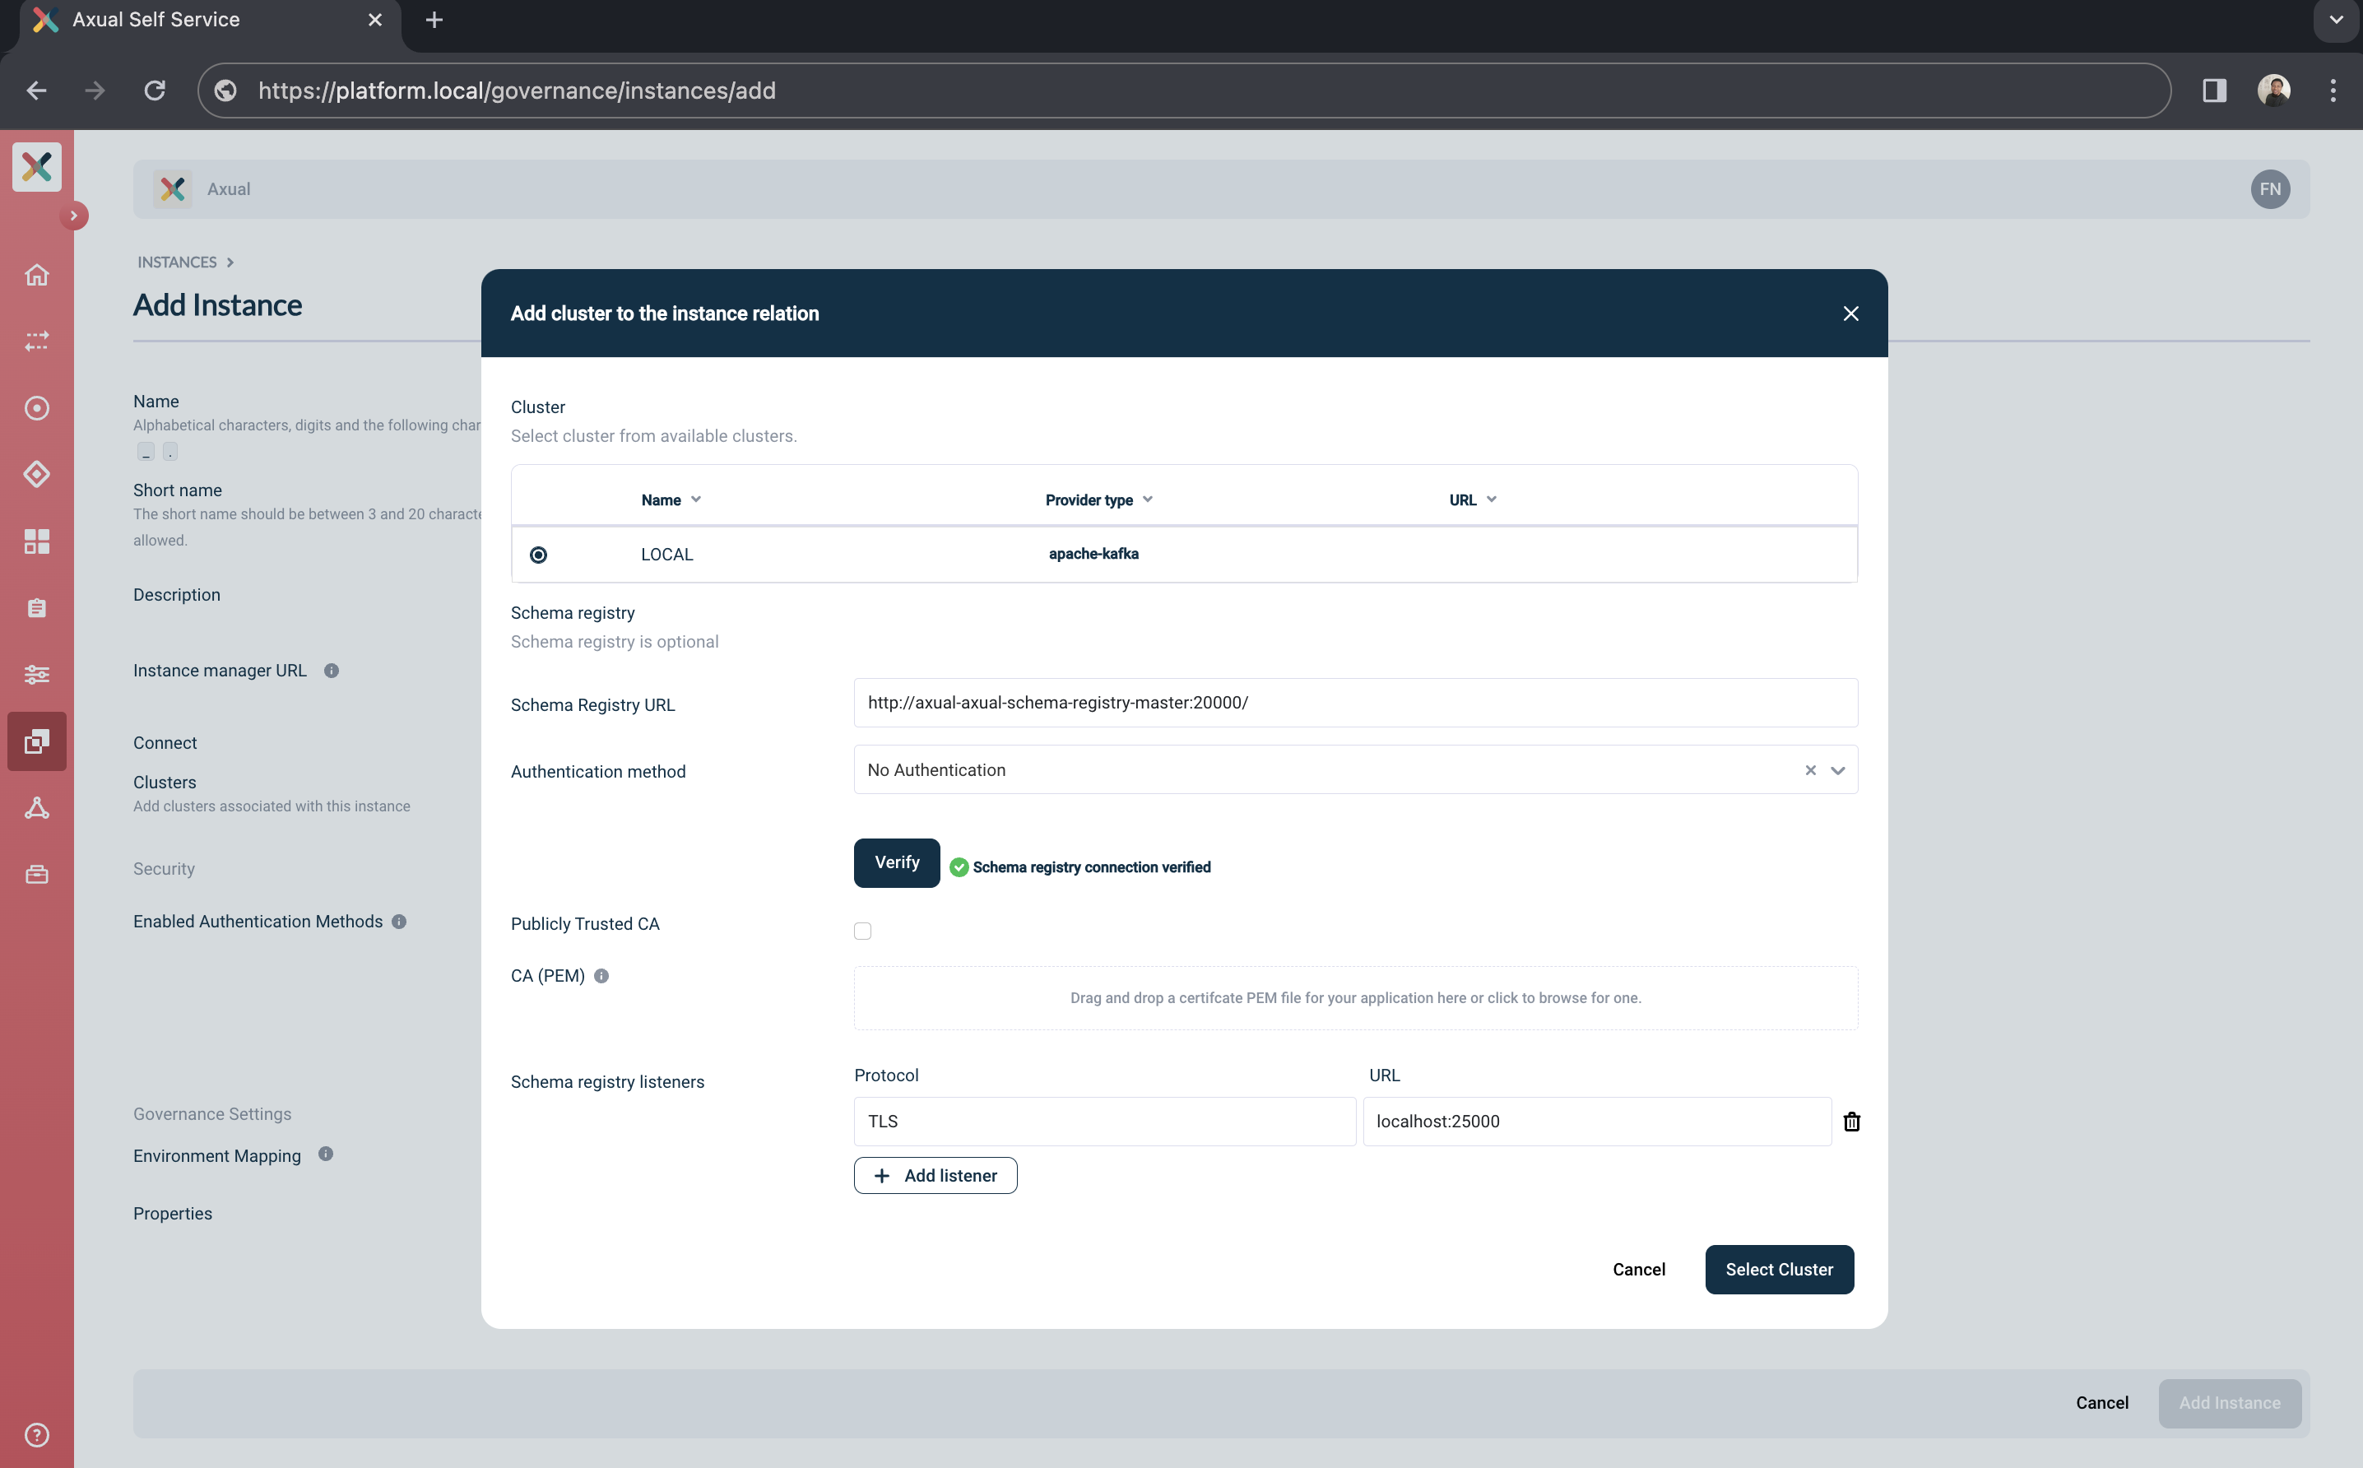This screenshot has width=2363, height=1468.
Task: Open the triangle network sidebar icon
Action: (37, 808)
